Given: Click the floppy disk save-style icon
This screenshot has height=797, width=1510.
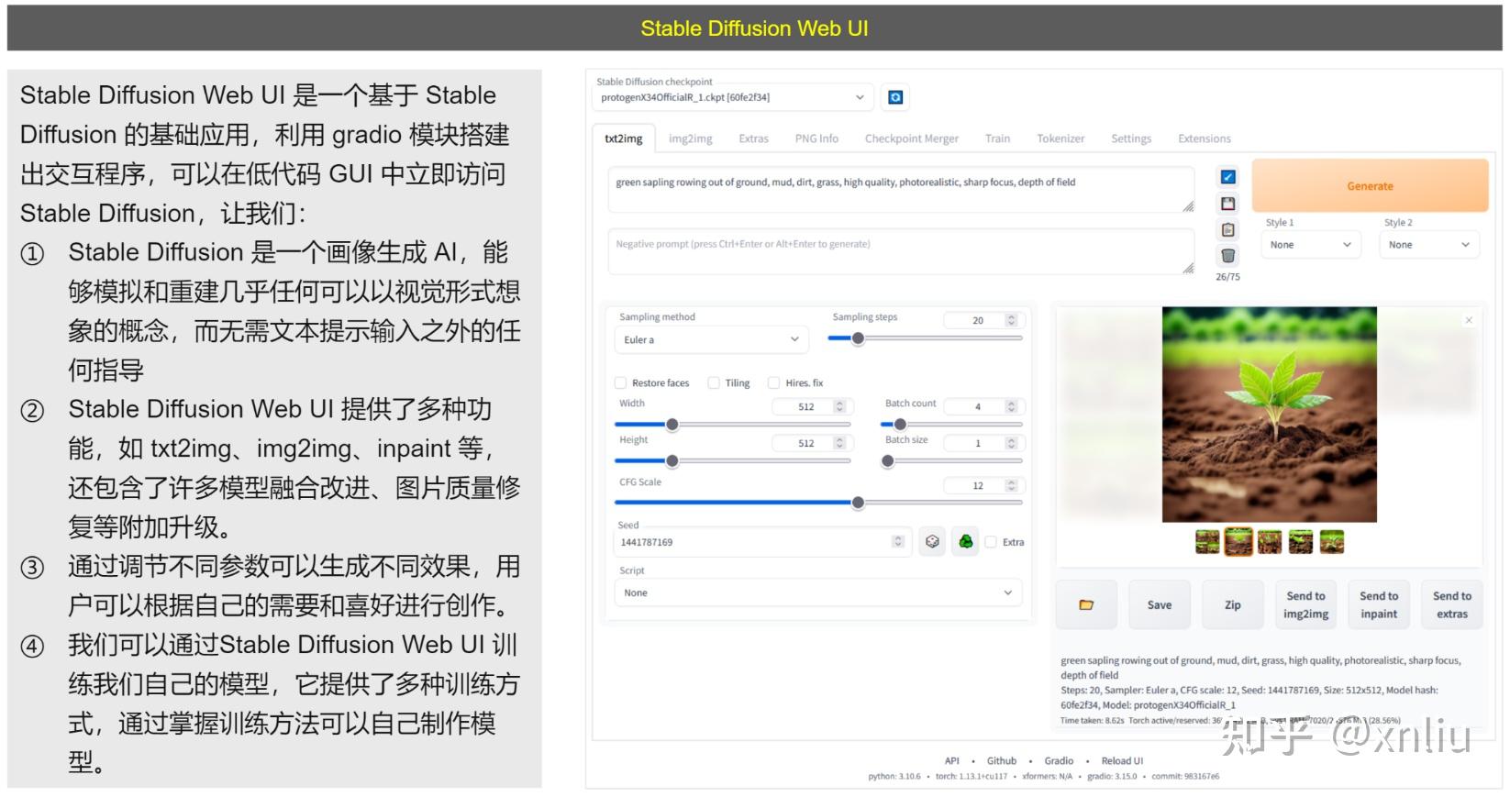Looking at the screenshot, I should 1227,204.
